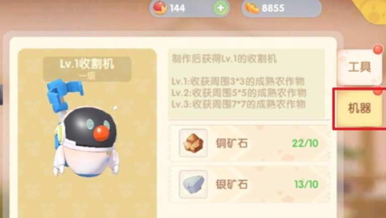The image size is (386, 218).
Task: Open the 机器 (Machines) tab
Action: [359, 109]
